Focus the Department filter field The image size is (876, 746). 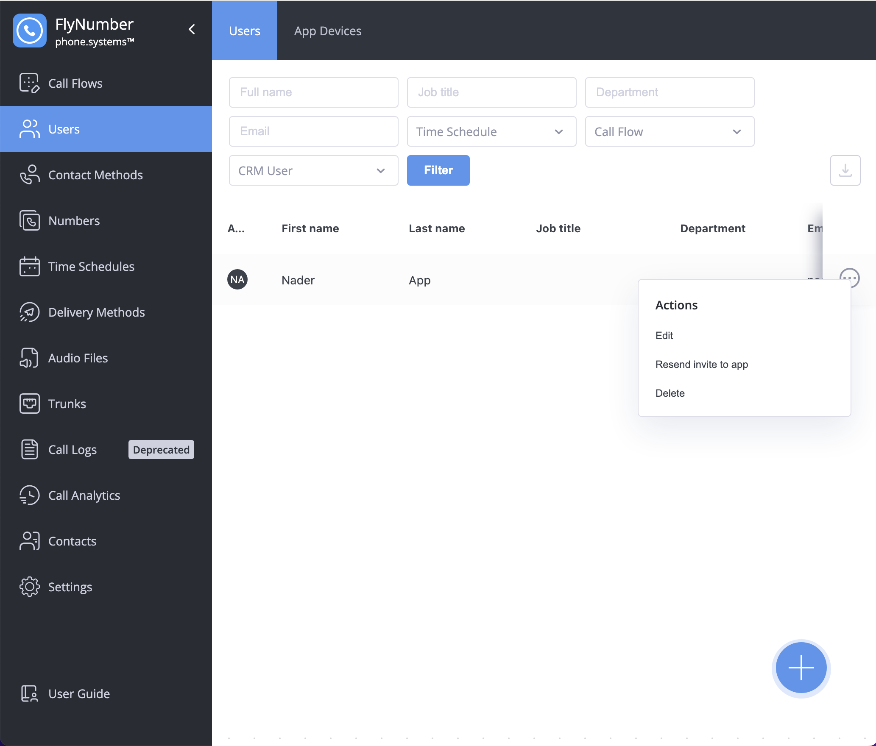coord(670,92)
